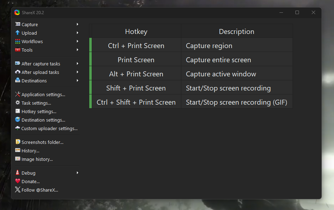Image resolution: width=334 pixels, height=210 pixels.
Task: Click the Tools toolbox icon
Action: click(x=18, y=50)
